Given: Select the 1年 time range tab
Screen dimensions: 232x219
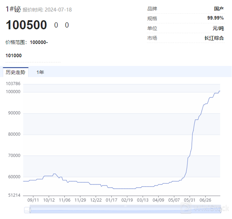Looking at the screenshot, I should tap(40, 72).
